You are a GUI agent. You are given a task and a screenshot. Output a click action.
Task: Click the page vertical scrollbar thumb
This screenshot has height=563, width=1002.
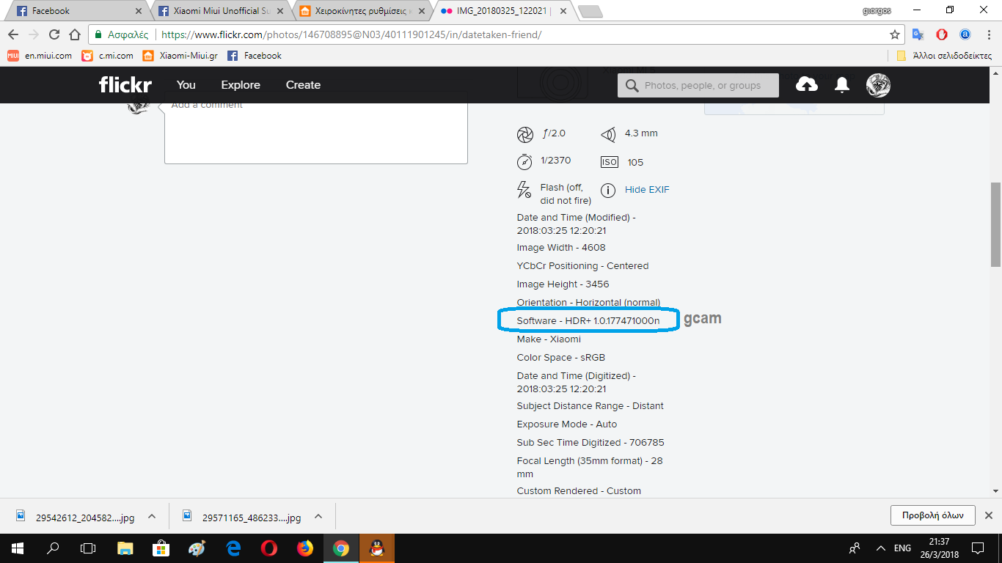click(x=995, y=224)
